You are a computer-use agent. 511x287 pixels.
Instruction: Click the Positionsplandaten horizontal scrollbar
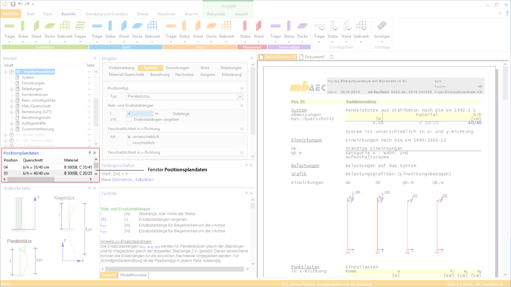31,179
